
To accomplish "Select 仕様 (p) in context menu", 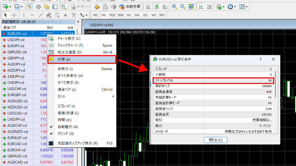I will click(x=82, y=59).
